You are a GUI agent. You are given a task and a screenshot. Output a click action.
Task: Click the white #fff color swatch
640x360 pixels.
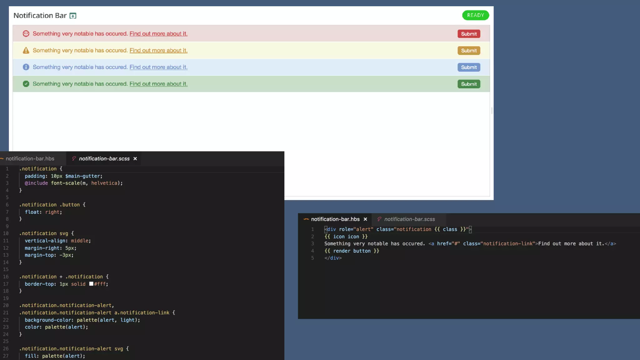pos(91,284)
